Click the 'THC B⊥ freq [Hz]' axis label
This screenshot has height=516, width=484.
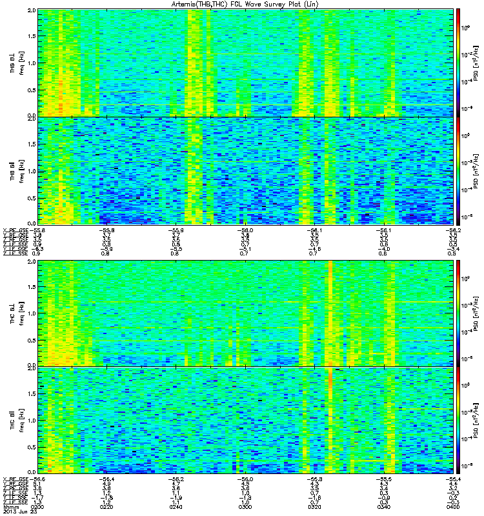click(x=17, y=313)
